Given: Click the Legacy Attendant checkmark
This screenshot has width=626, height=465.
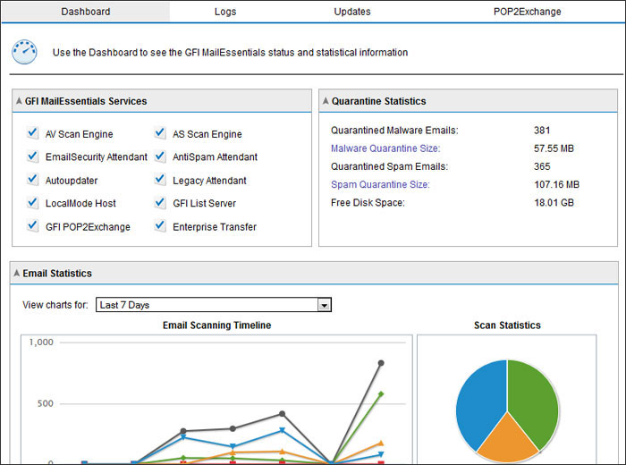Looking at the screenshot, I should 160,179.
